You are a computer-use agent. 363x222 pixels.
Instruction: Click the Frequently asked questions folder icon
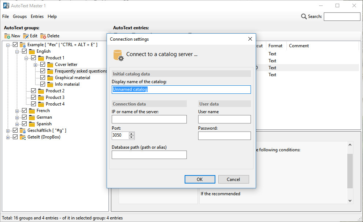point(50,71)
